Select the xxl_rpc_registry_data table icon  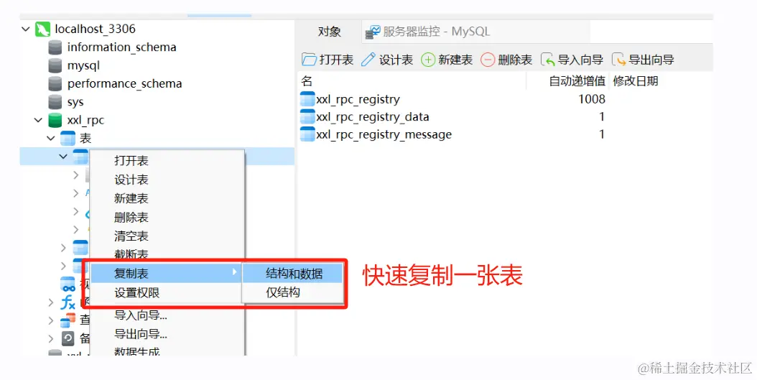coord(307,116)
